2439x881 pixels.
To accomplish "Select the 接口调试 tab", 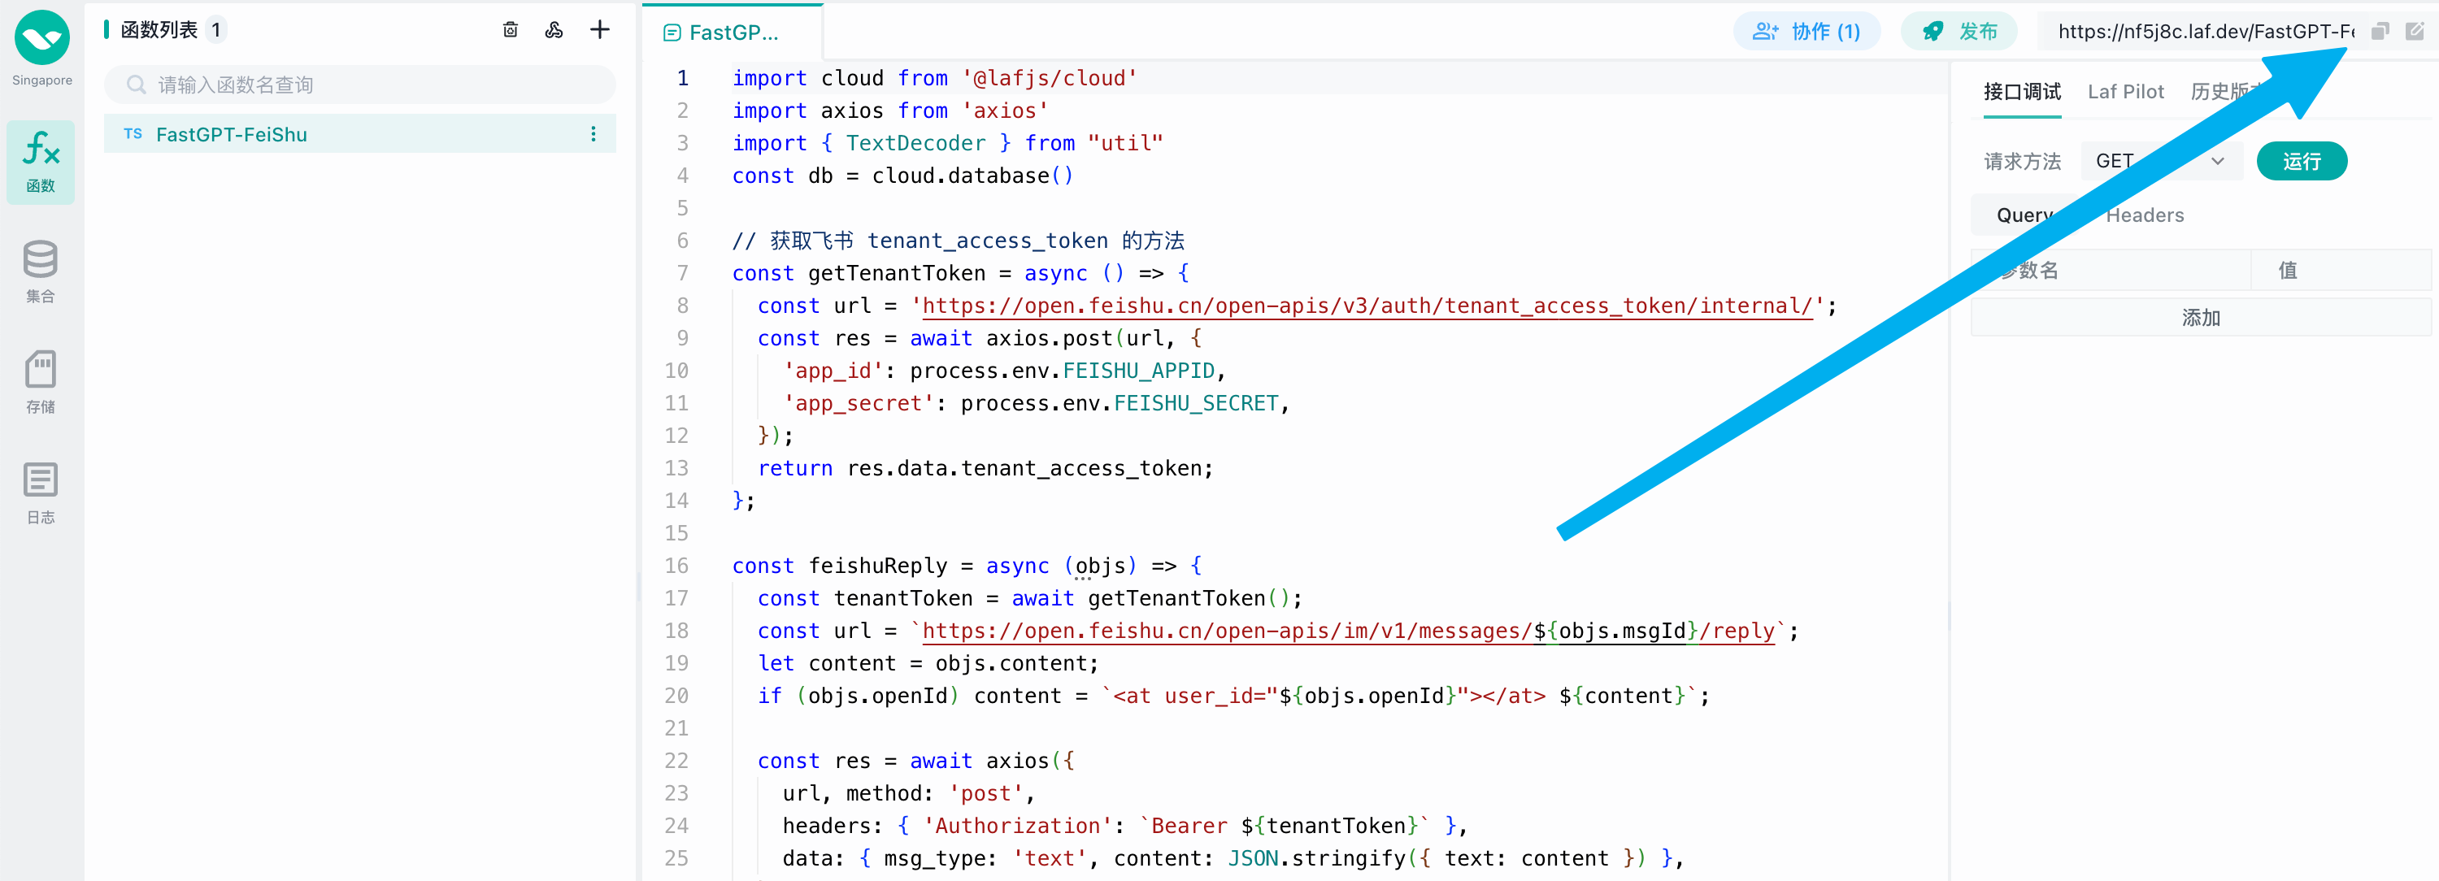I will (2021, 92).
